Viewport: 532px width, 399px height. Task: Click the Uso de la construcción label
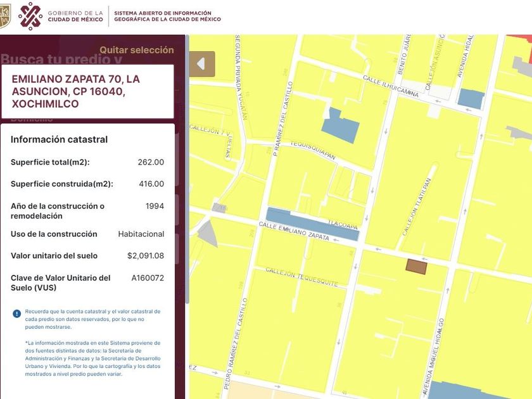54,234
